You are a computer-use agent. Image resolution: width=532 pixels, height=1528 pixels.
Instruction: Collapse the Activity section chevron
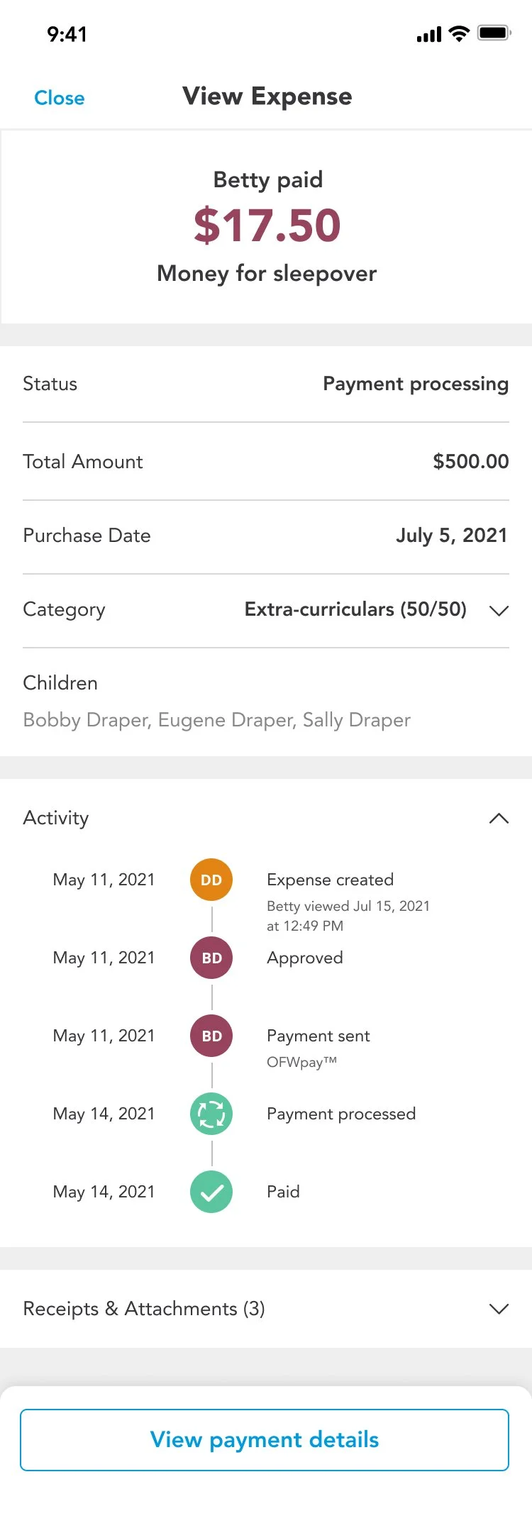499,819
